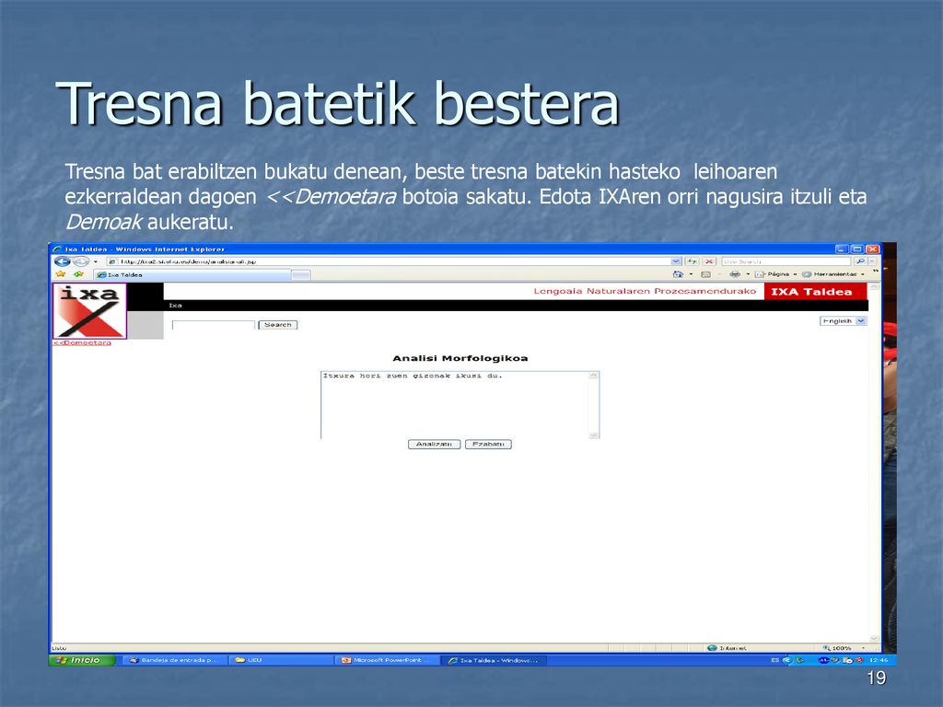Click 'Lengoaia Naturalaren Prozesamendurako' text

tap(645, 291)
